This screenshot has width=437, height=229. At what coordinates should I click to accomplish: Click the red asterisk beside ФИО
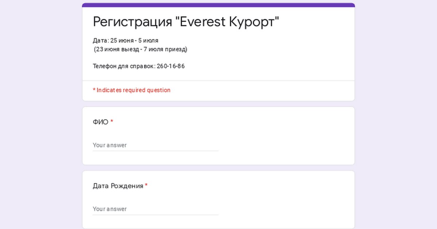tap(112, 121)
